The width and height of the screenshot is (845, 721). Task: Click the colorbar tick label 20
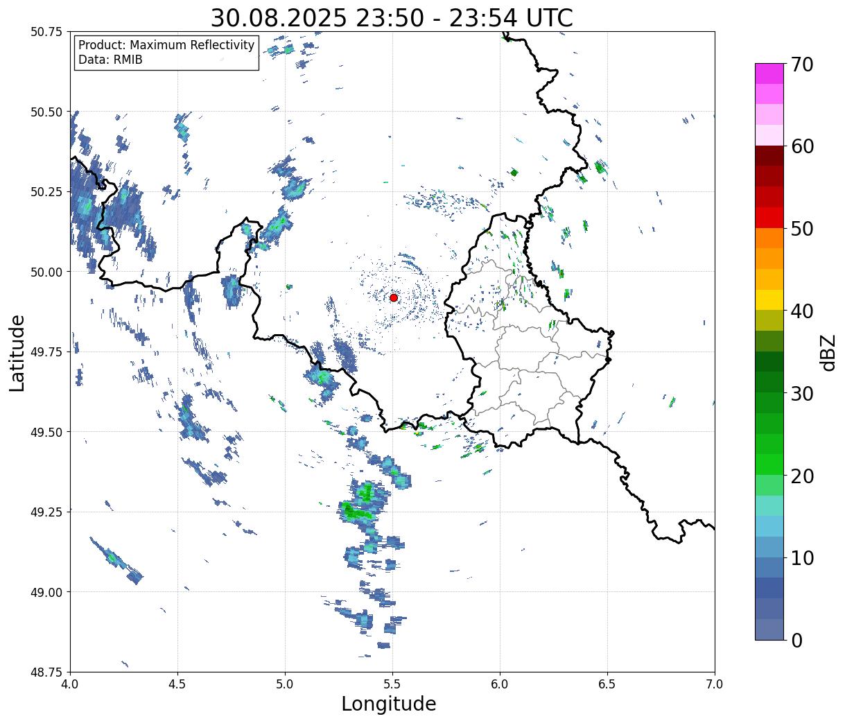coord(802,476)
